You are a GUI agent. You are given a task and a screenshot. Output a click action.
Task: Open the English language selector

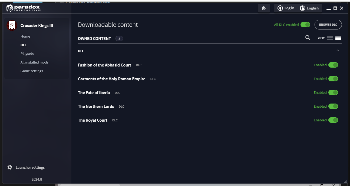click(309, 8)
